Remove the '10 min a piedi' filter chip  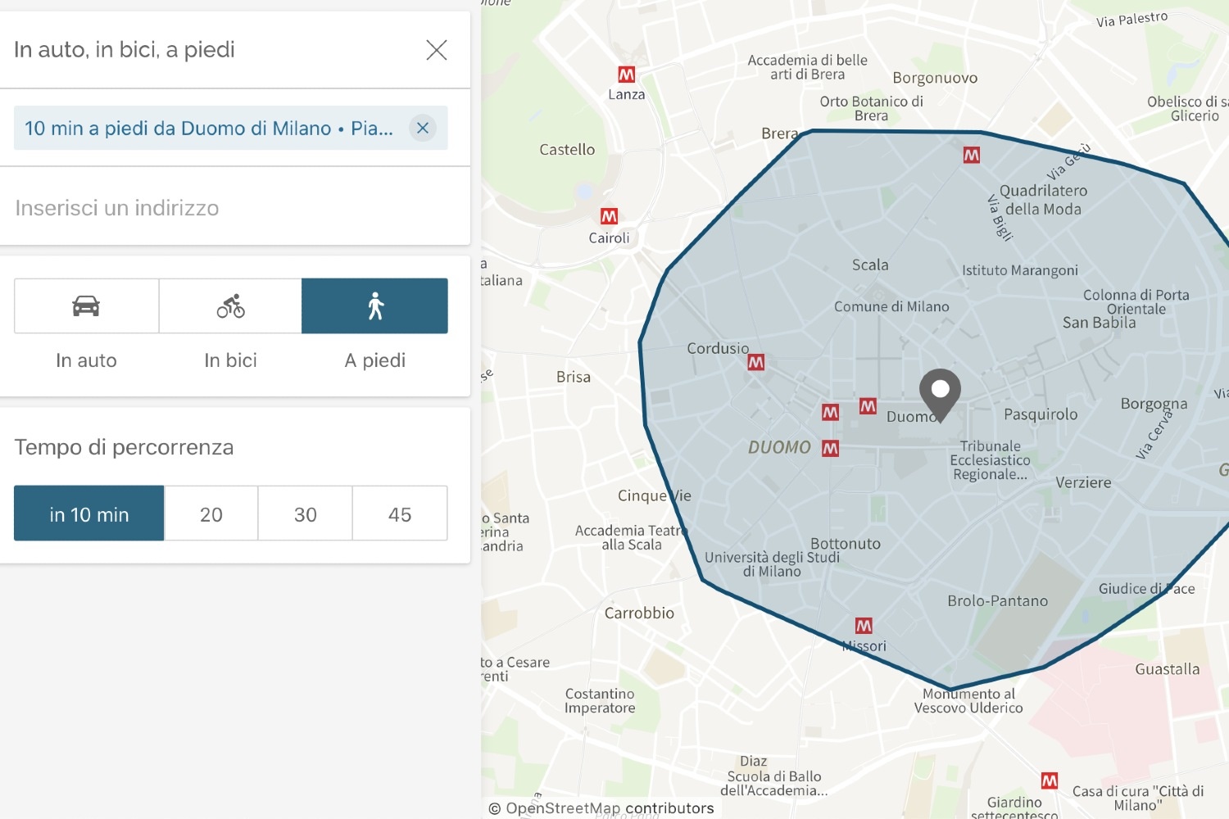tap(423, 128)
